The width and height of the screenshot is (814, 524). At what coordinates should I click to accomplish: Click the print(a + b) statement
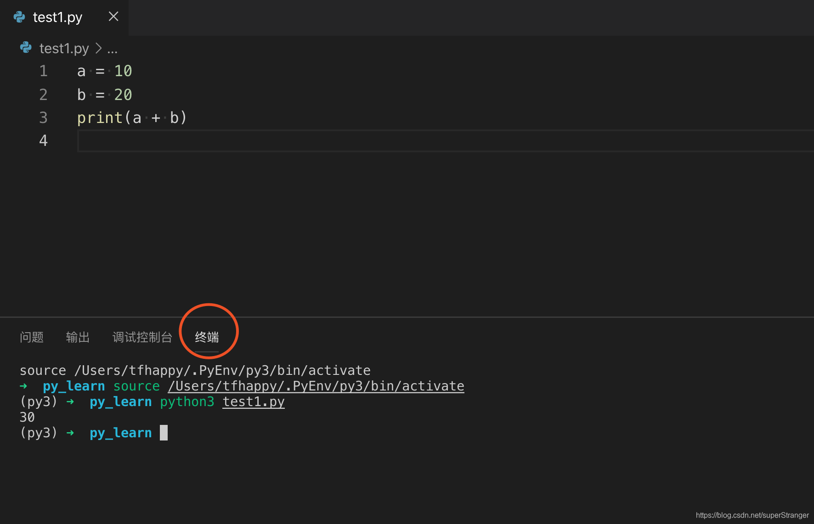point(132,118)
